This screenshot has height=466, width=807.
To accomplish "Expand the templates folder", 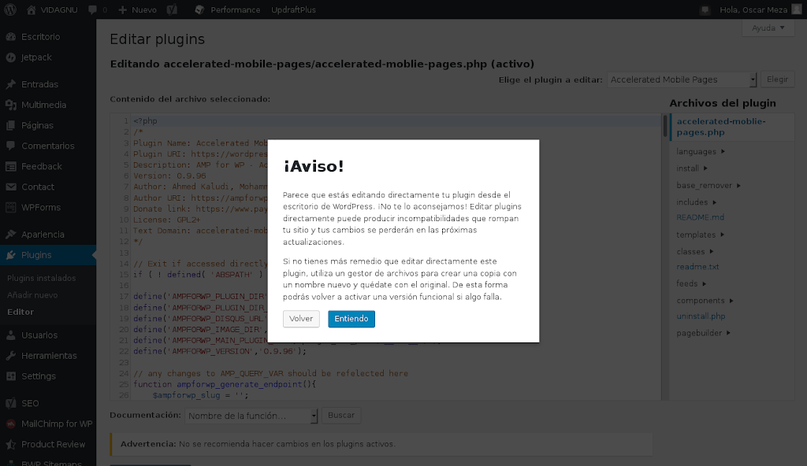I will tap(700, 235).
